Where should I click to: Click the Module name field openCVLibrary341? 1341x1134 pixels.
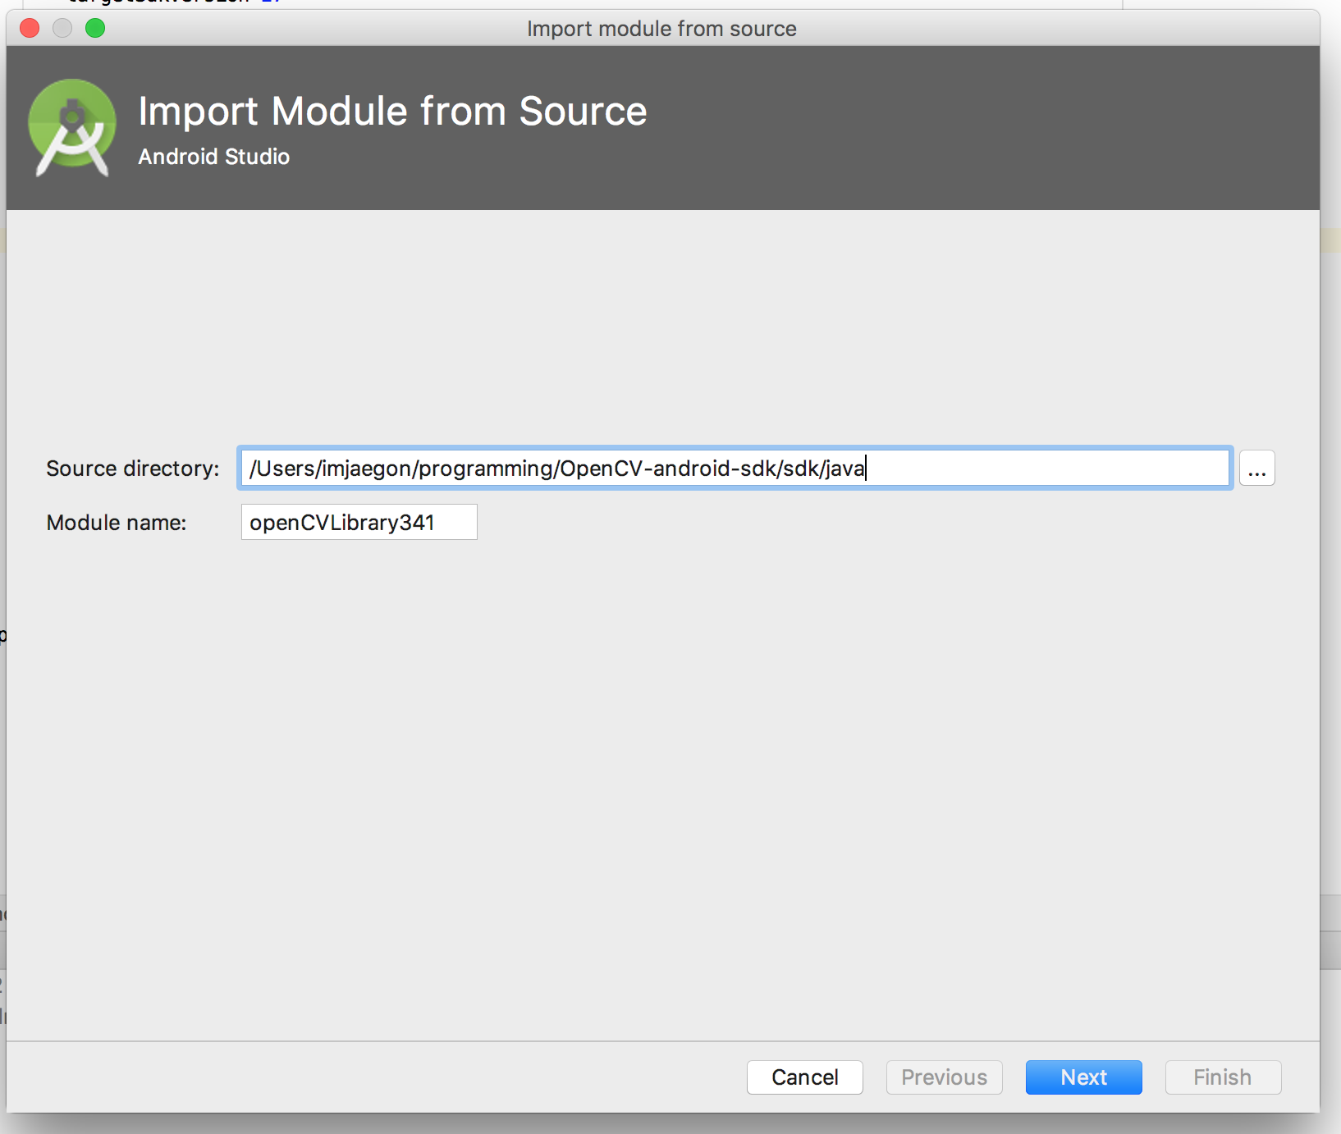coord(359,522)
